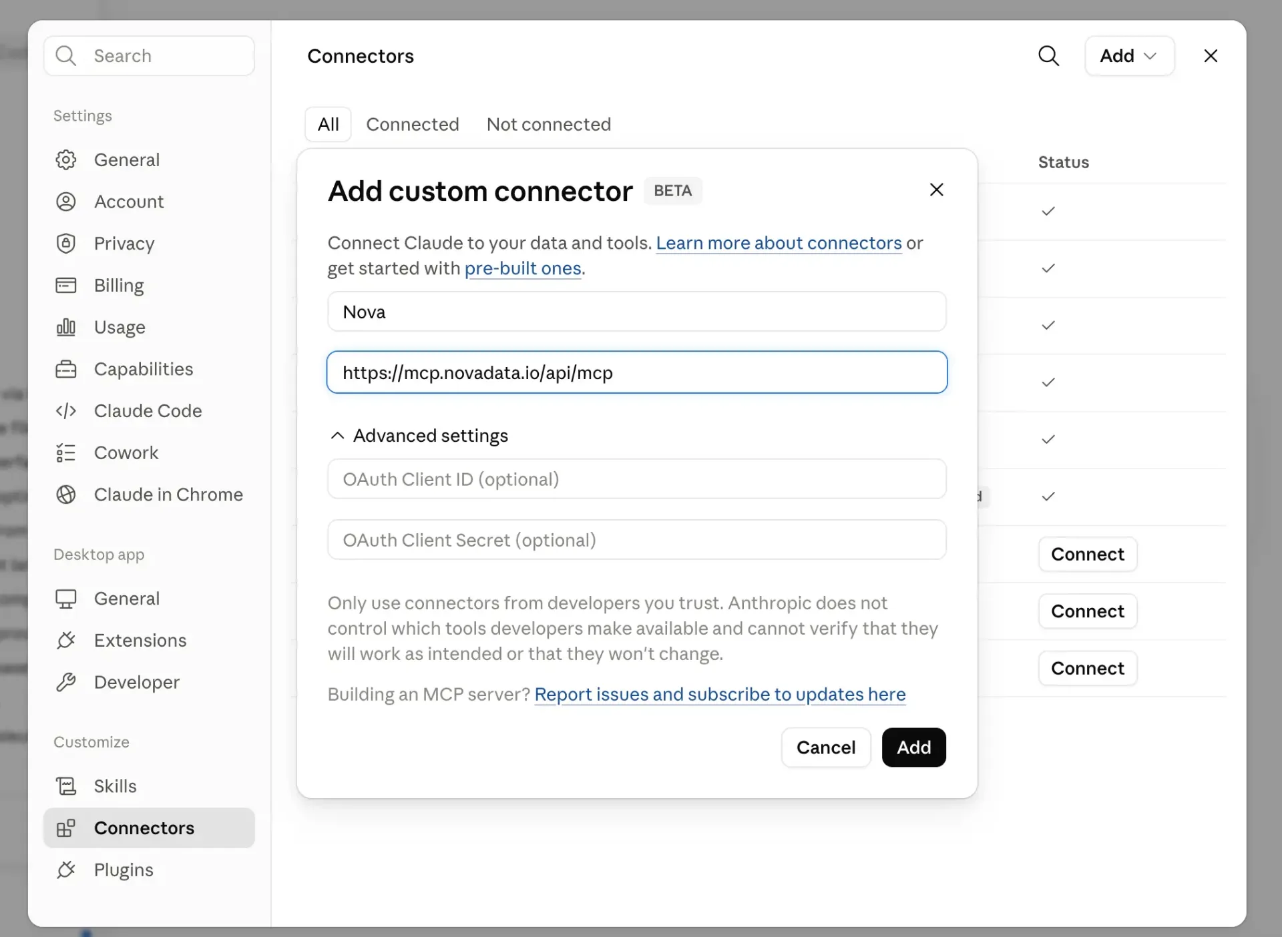Open the Claude in Chrome icon
The height and width of the screenshot is (937, 1282).
pos(65,495)
